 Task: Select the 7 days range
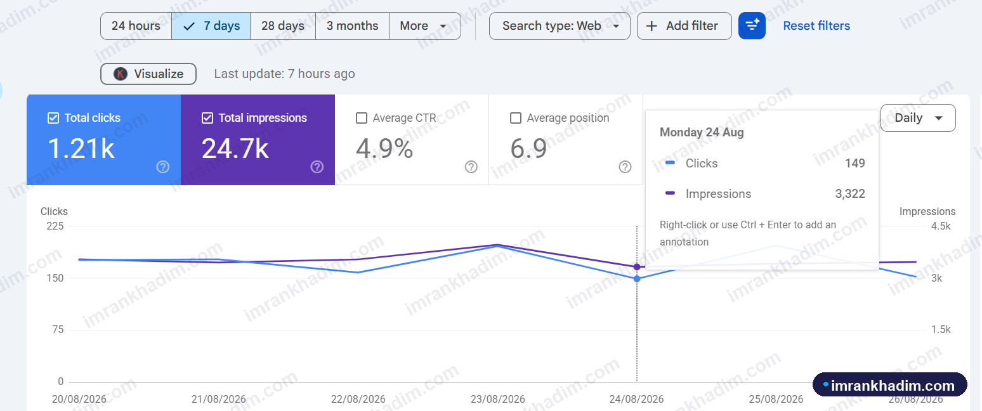click(211, 26)
